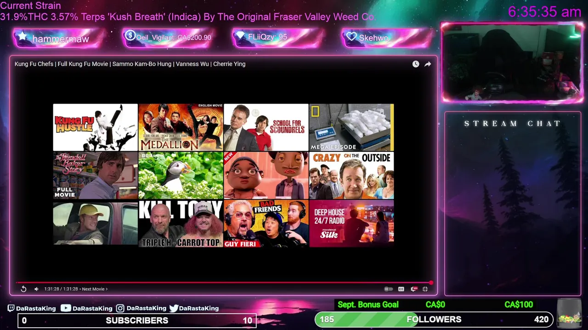Click the dollar icon beside Oeil_Vigilant
Image resolution: width=588 pixels, height=330 pixels.
click(130, 35)
